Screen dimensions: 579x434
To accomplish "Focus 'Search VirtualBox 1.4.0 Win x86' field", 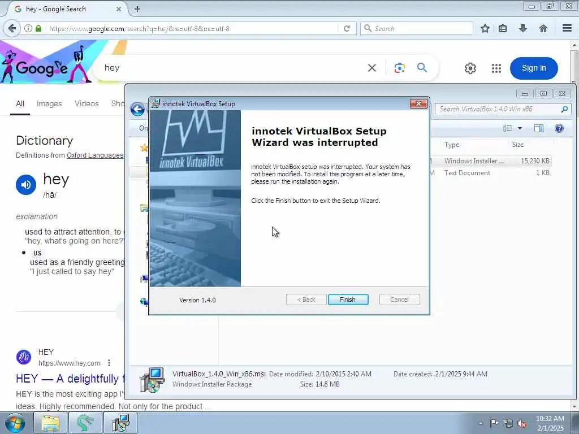I will click(499, 109).
